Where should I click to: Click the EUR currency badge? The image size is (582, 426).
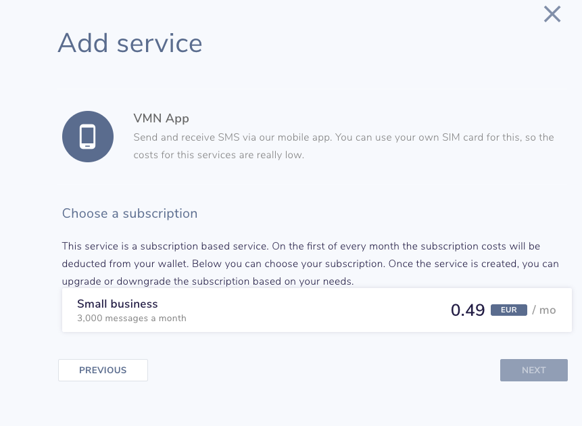click(x=508, y=310)
